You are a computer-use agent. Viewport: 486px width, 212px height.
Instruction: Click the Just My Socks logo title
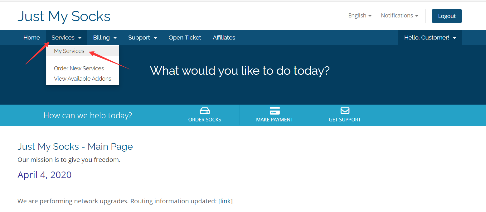click(64, 16)
